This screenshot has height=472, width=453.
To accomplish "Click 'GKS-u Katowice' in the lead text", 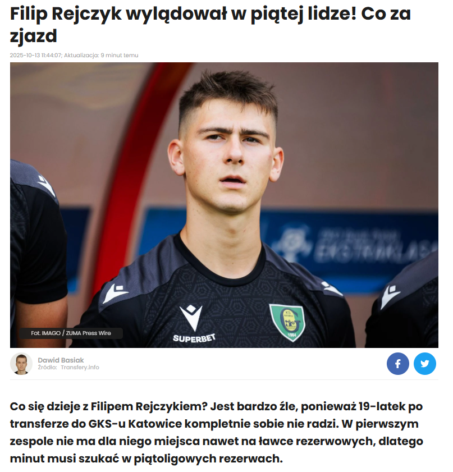I will point(135,424).
